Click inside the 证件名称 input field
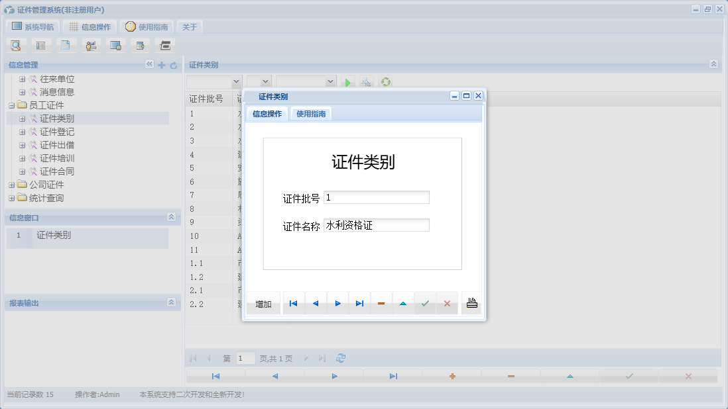Screen dimensions: 728x409 (376, 224)
